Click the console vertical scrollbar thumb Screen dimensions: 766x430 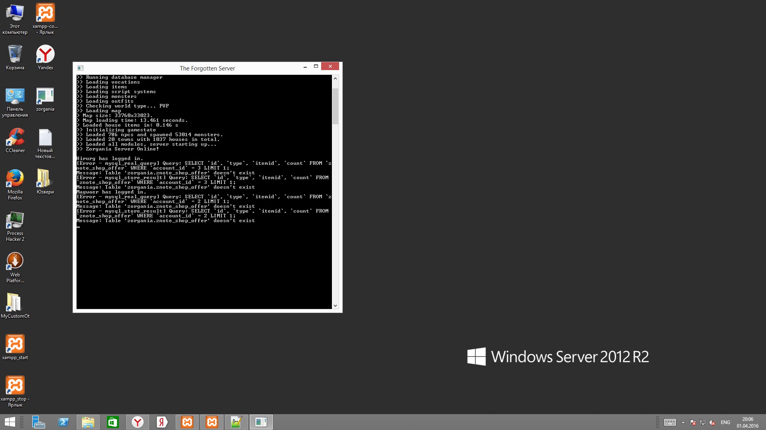(335, 106)
